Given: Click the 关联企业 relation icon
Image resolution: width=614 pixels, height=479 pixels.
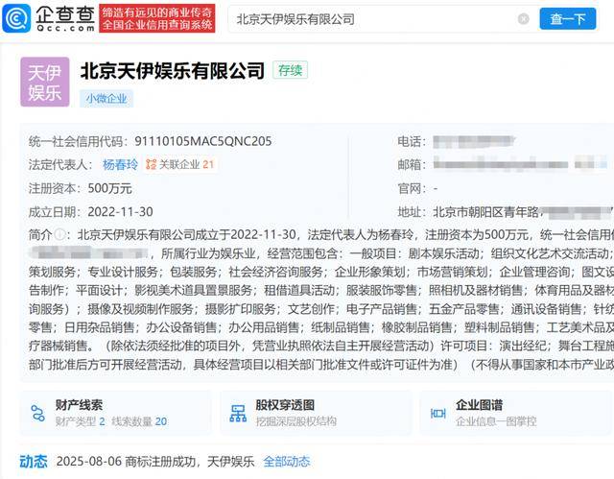Looking at the screenshot, I should pyautogui.click(x=151, y=164).
